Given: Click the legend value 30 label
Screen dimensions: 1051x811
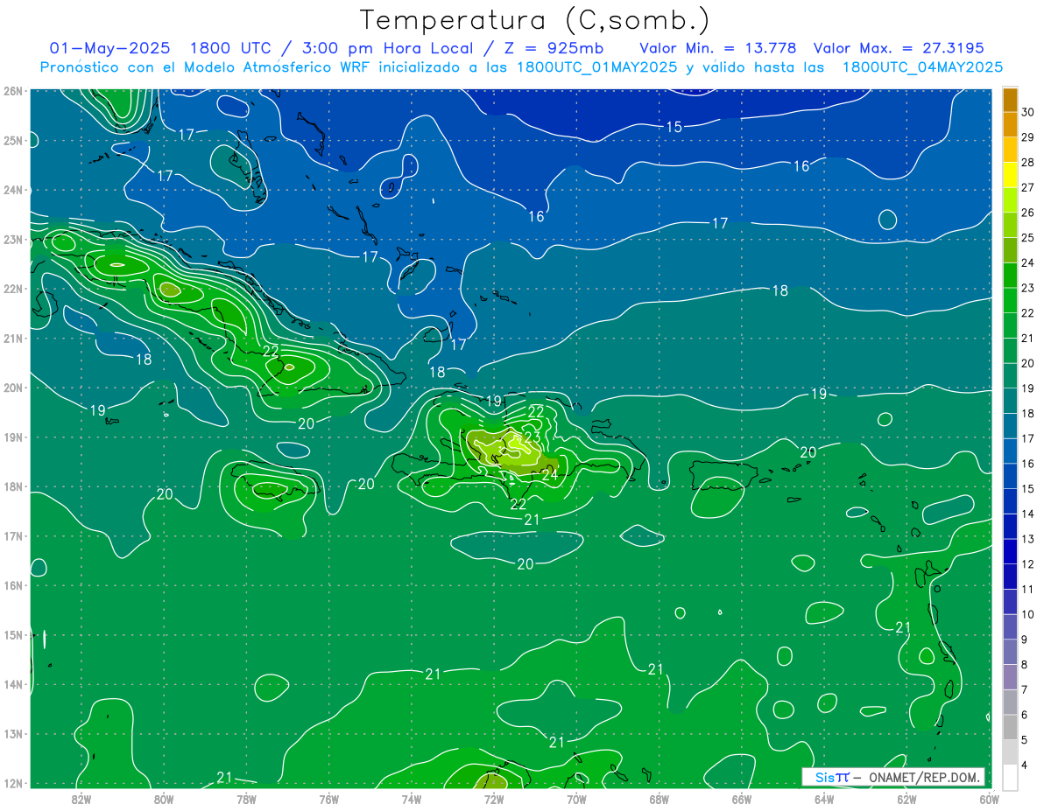Looking at the screenshot, I should tap(1027, 112).
